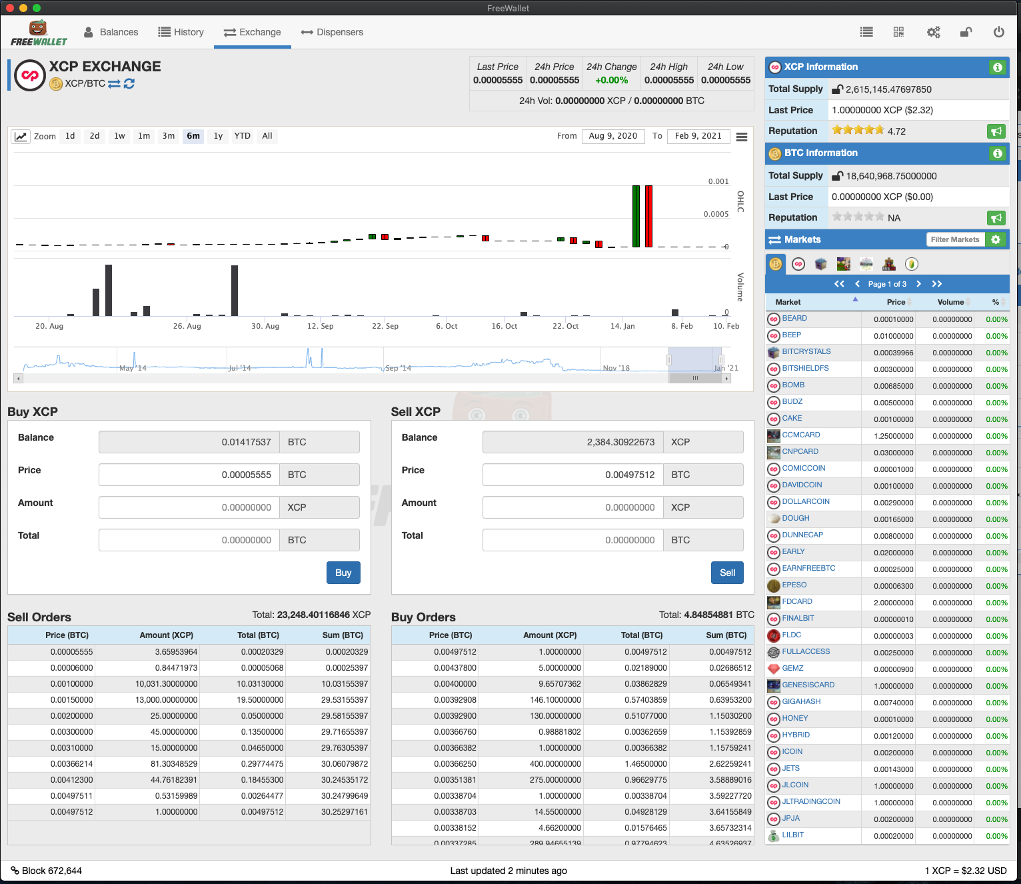Click BTC Information green info icon
The width and height of the screenshot is (1021, 884).
[x=997, y=153]
